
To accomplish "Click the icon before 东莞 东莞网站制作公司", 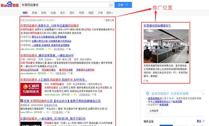I will click(22, 101).
